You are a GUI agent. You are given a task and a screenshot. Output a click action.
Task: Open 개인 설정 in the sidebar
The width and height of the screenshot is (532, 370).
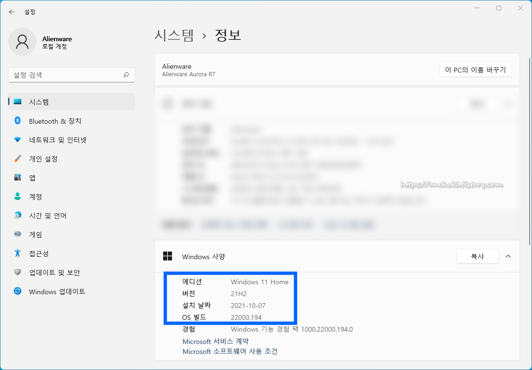click(72, 159)
